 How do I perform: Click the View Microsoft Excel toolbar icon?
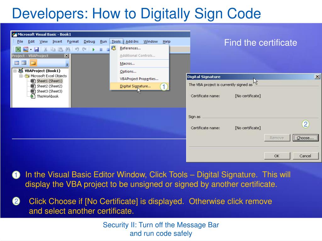[x=18, y=49]
